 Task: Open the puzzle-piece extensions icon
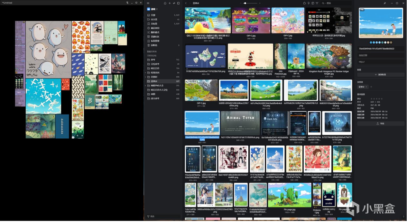304,3
